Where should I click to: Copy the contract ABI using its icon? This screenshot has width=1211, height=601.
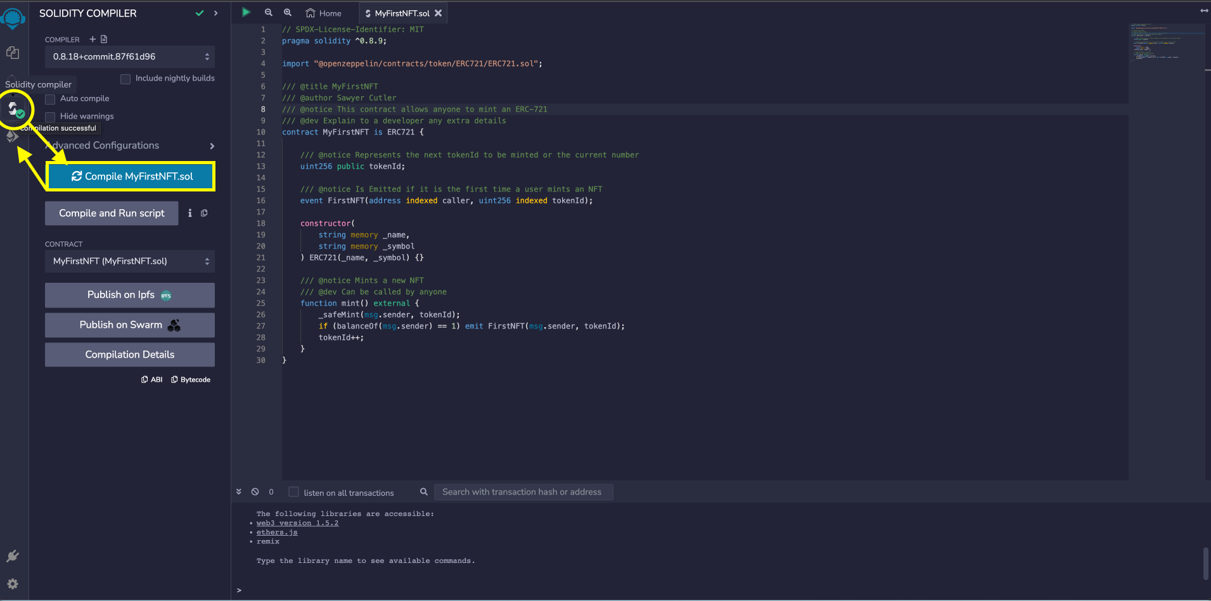144,379
